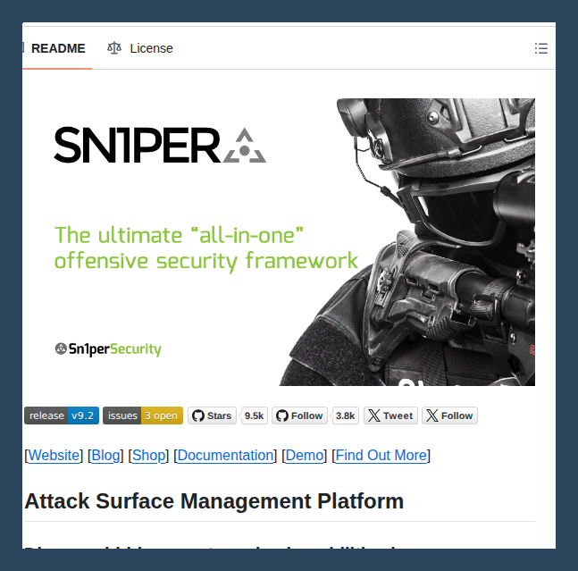Open the Blog link
Image resolution: width=578 pixels, height=571 pixels.
pos(105,455)
